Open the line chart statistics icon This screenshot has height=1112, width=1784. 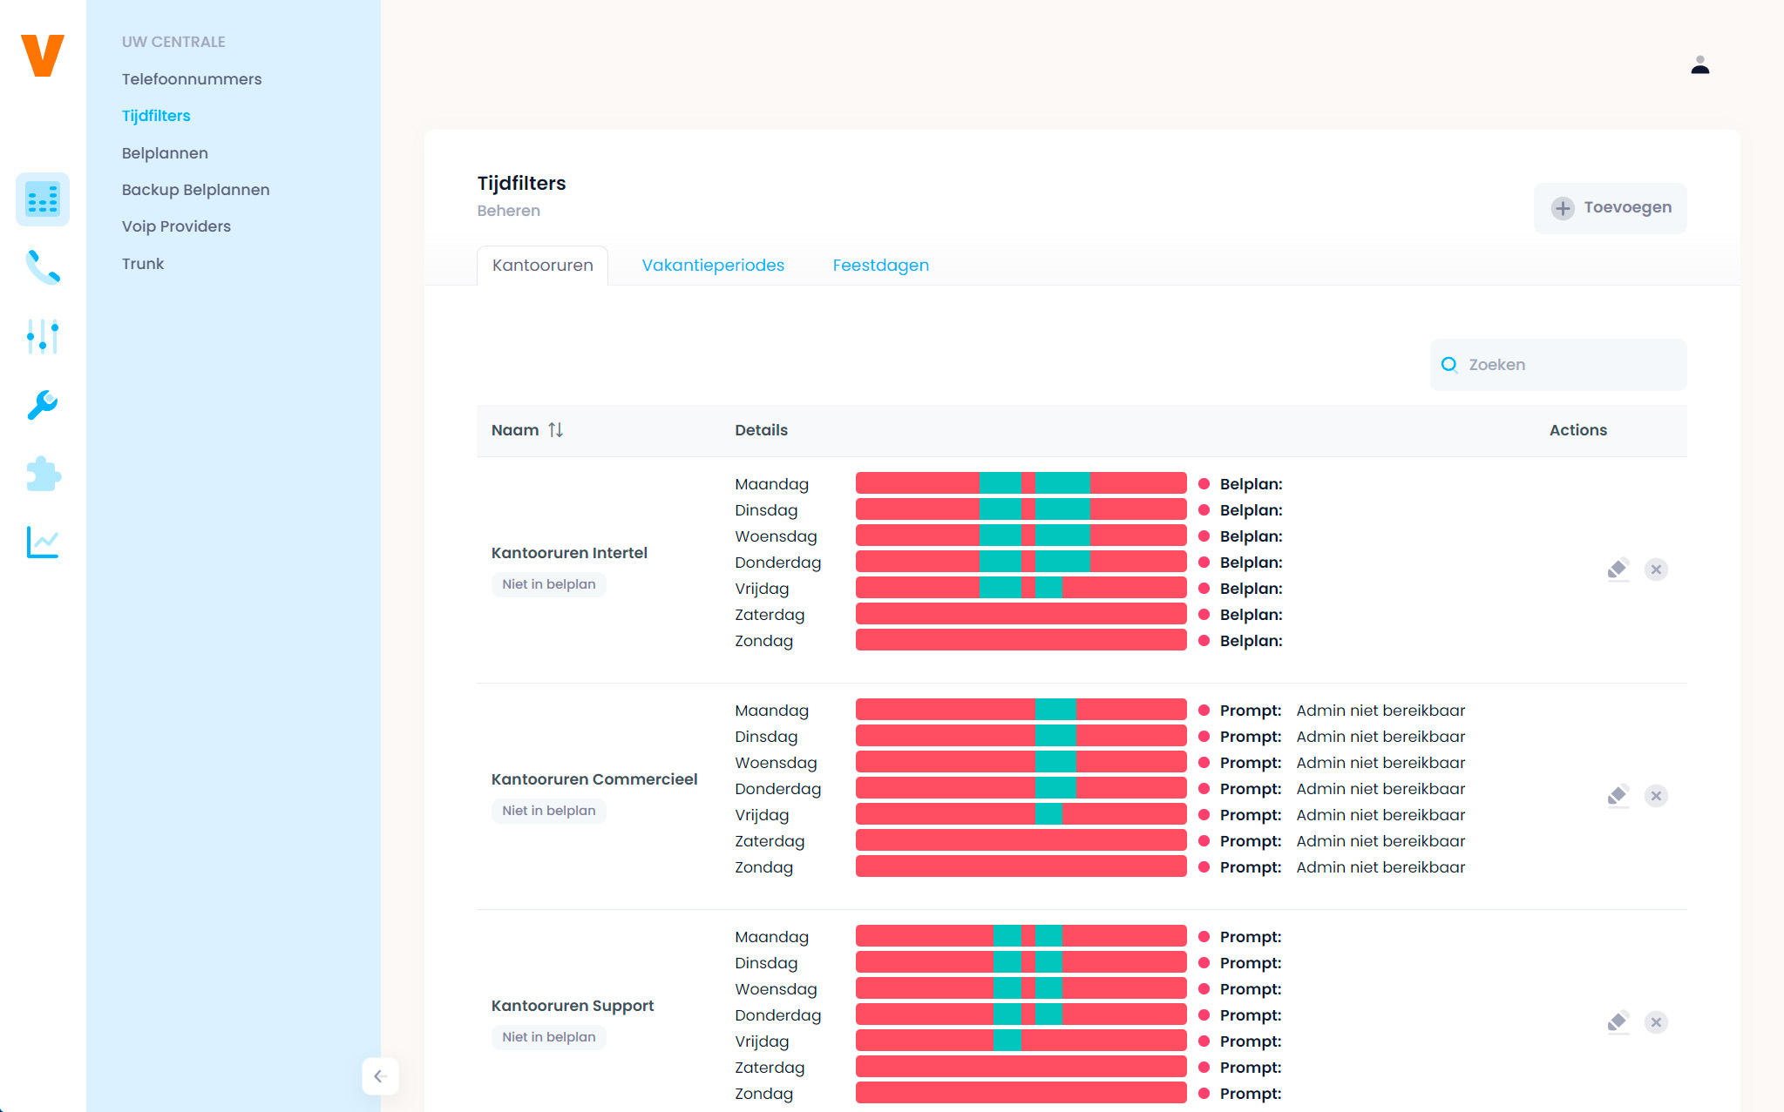coord(43,543)
